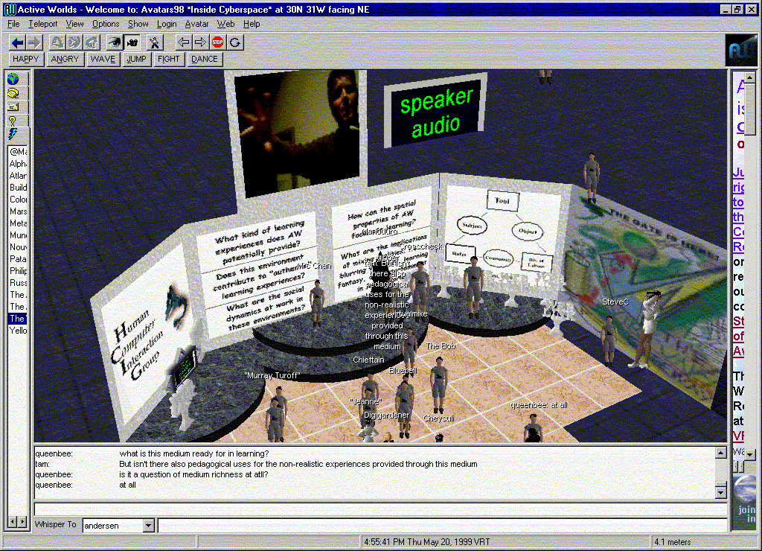The image size is (762, 551).
Task: Select the '@Ma' entry in the list
Action: coord(18,151)
